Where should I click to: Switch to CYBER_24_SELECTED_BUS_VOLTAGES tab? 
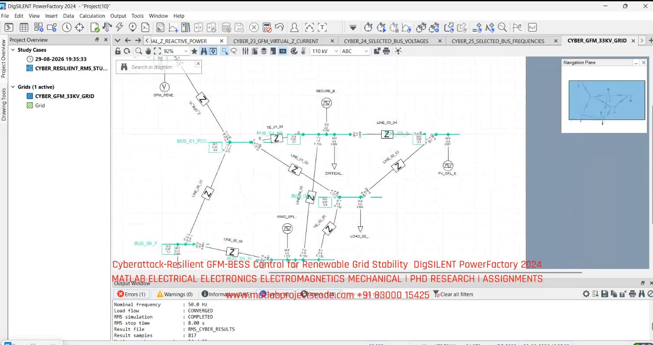pos(386,41)
